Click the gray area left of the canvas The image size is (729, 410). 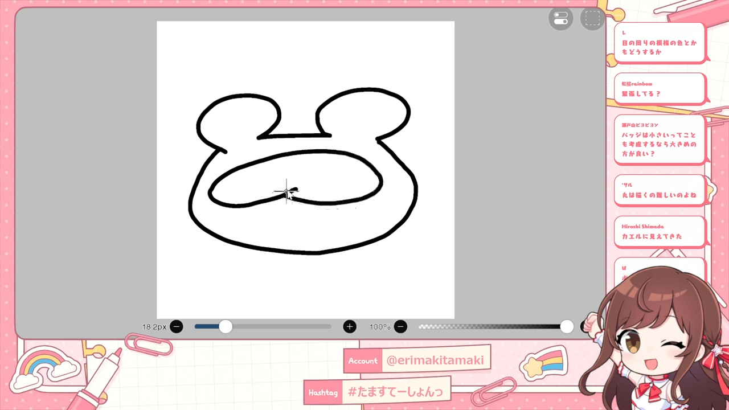pyautogui.click(x=85, y=171)
